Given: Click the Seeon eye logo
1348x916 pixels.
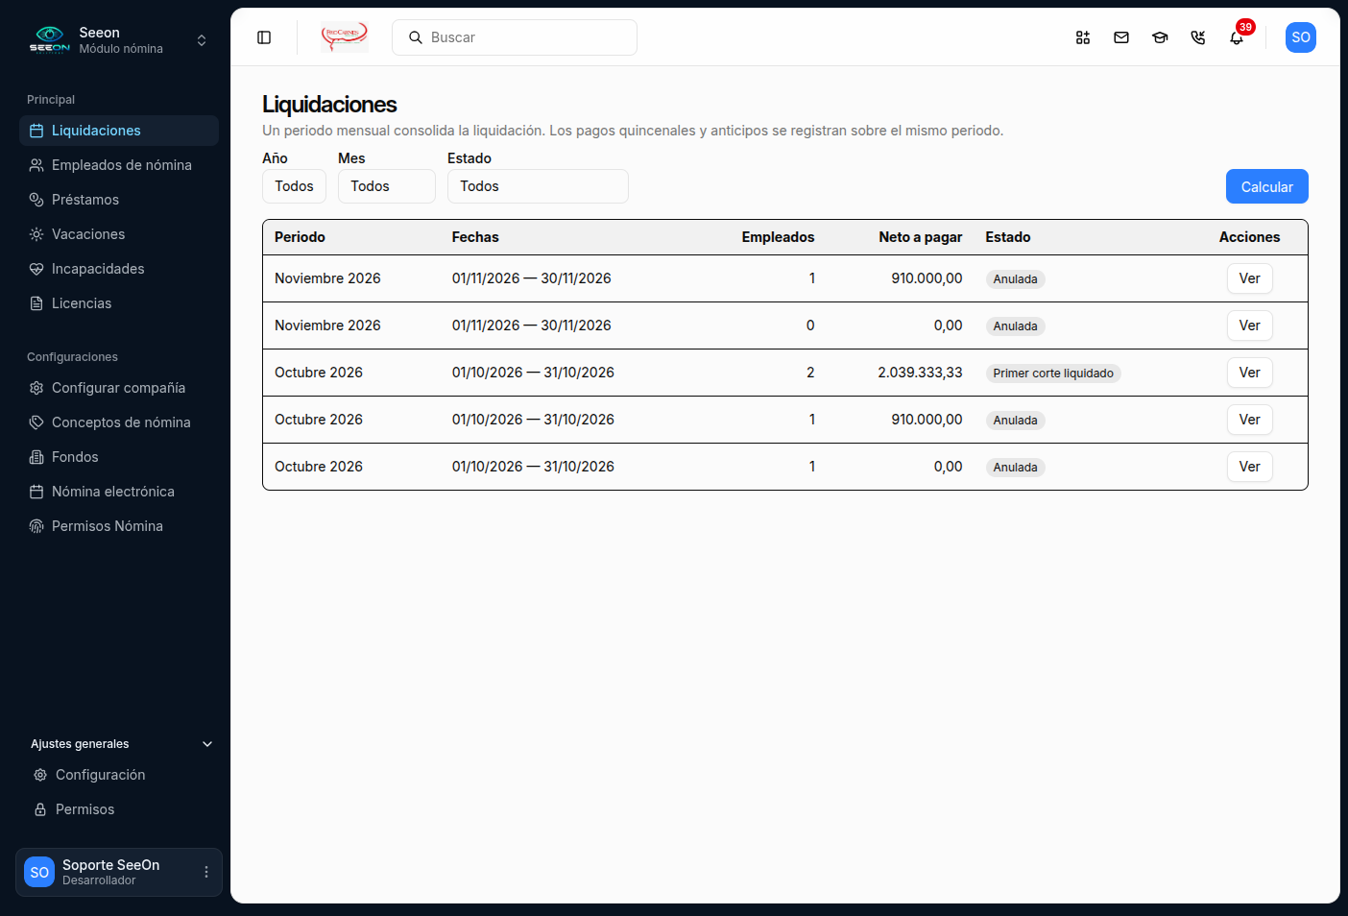Looking at the screenshot, I should click(x=49, y=39).
